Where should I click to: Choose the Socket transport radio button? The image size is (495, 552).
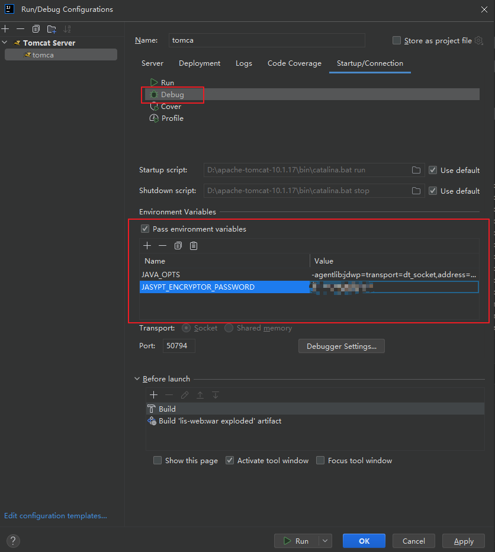click(187, 328)
